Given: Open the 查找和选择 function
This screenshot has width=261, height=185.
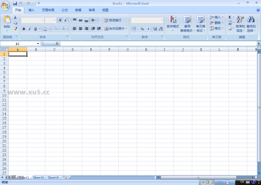Looking at the screenshot, I should [x=251, y=23].
